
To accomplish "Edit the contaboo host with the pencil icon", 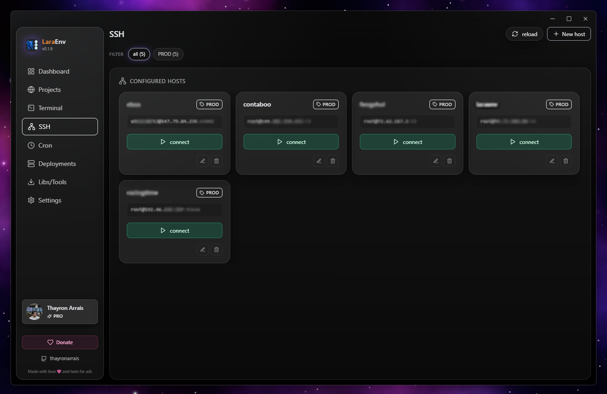I will coord(319,161).
